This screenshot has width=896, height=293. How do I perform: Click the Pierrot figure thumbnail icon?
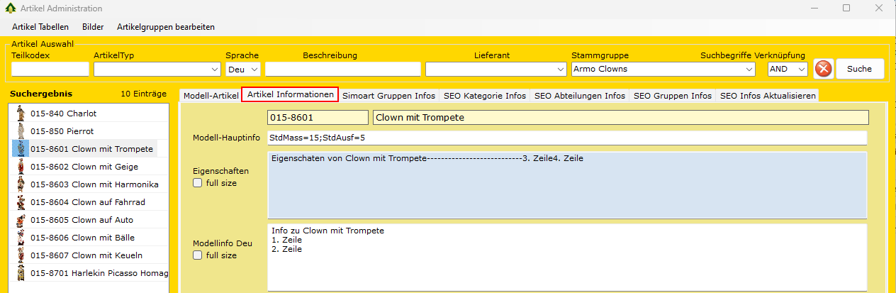[x=21, y=131]
